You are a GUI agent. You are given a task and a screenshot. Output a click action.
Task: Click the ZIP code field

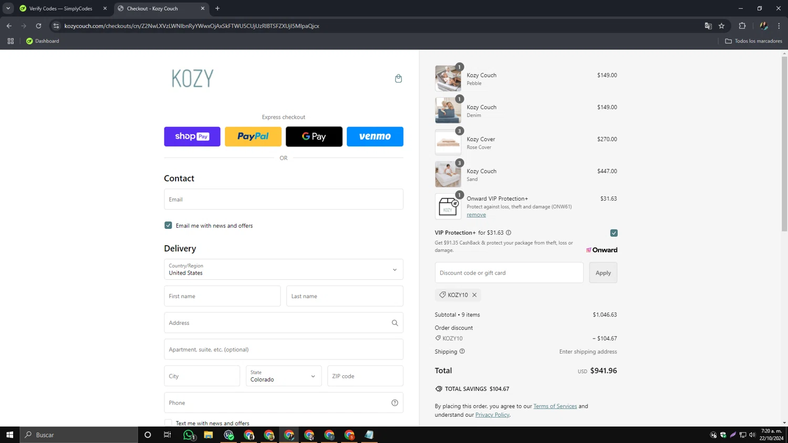point(365,376)
